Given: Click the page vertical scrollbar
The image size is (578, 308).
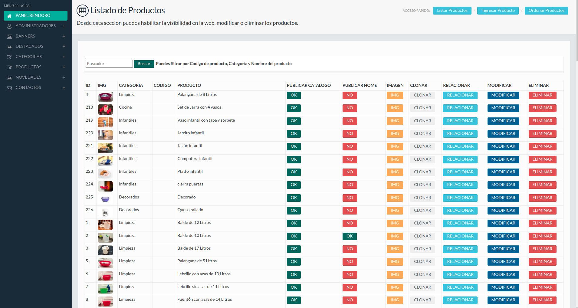Looking at the screenshot, I should 577,30.
